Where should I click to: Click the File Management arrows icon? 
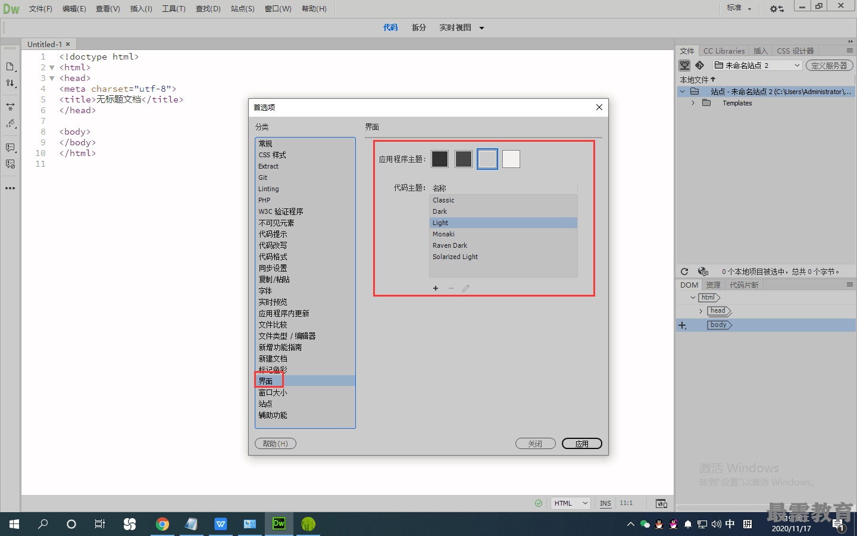10,83
